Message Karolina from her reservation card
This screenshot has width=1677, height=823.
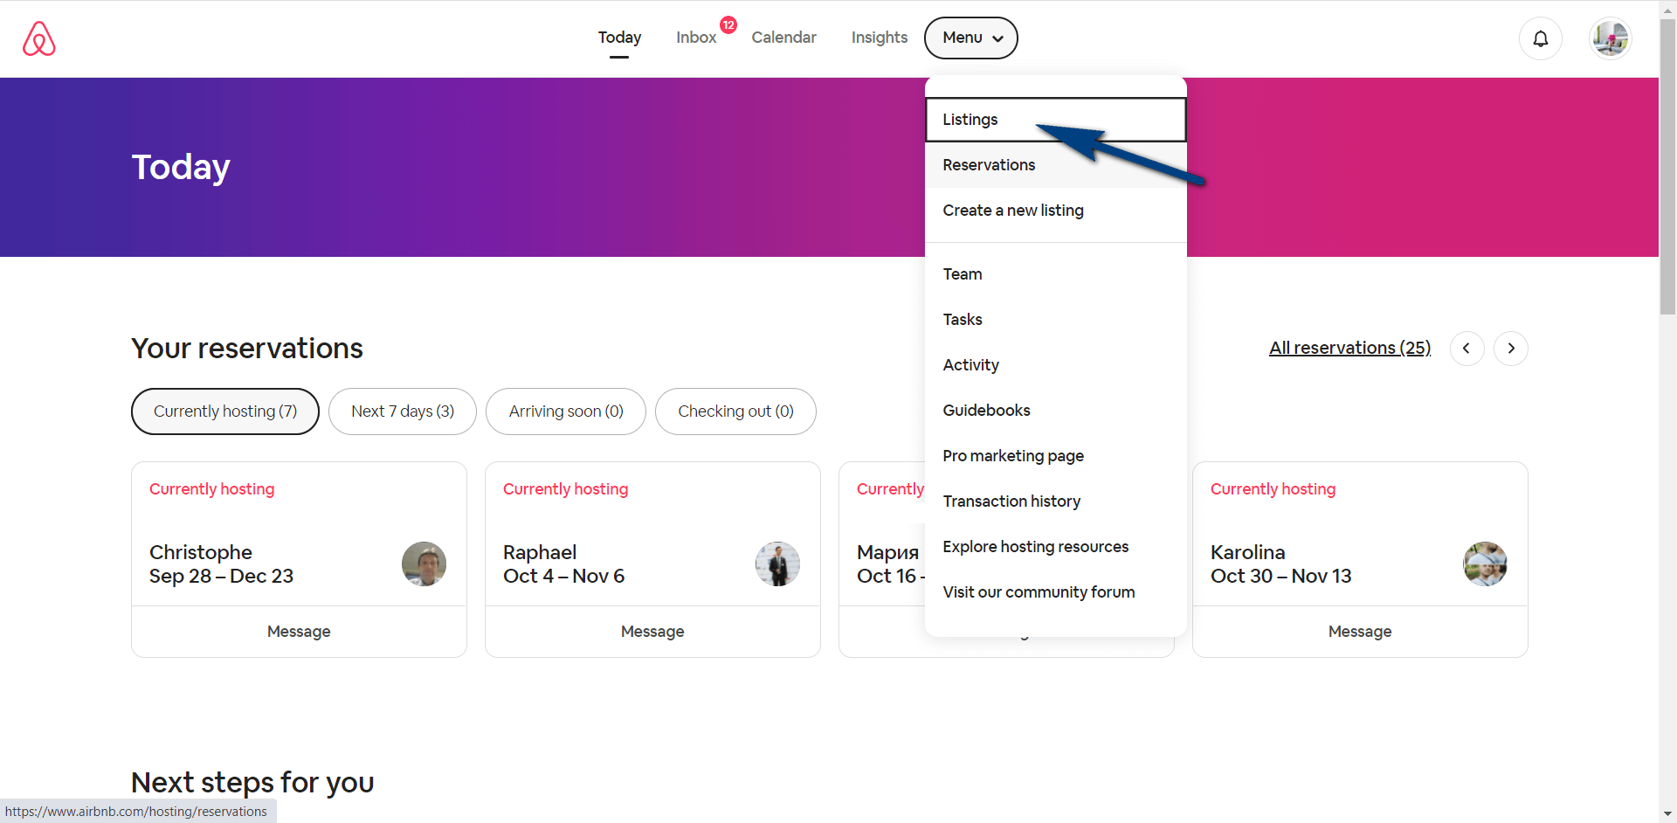coord(1360,632)
